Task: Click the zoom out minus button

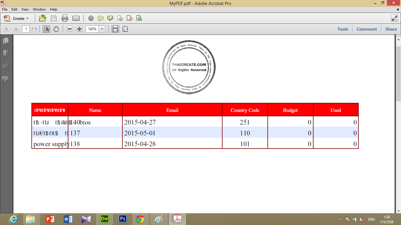Action: (x=70, y=29)
